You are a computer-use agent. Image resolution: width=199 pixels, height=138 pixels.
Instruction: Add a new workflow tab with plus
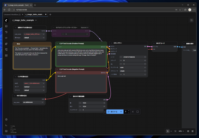(x=50, y=14)
